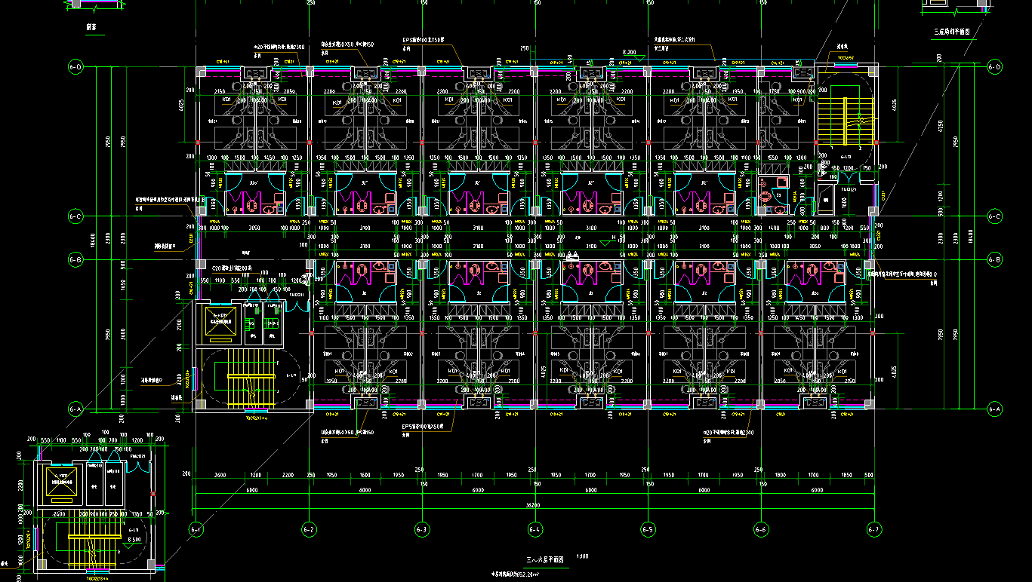Select the yellow staircase in top-right corner

pyautogui.click(x=844, y=112)
